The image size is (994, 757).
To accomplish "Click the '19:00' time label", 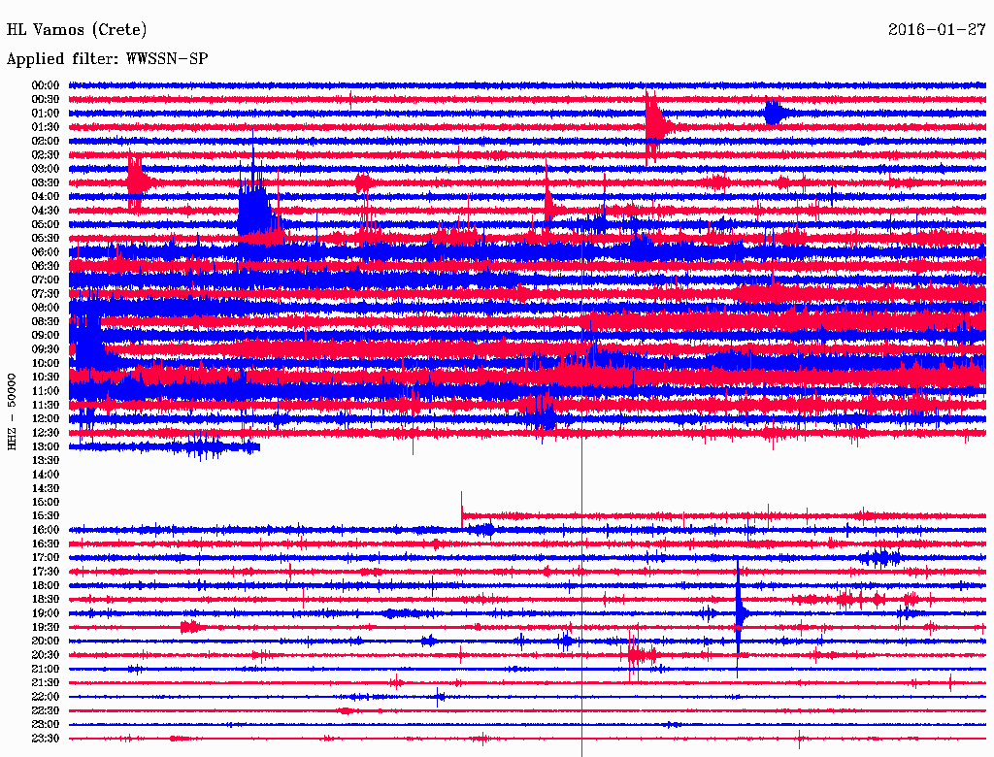I will 46,613.
